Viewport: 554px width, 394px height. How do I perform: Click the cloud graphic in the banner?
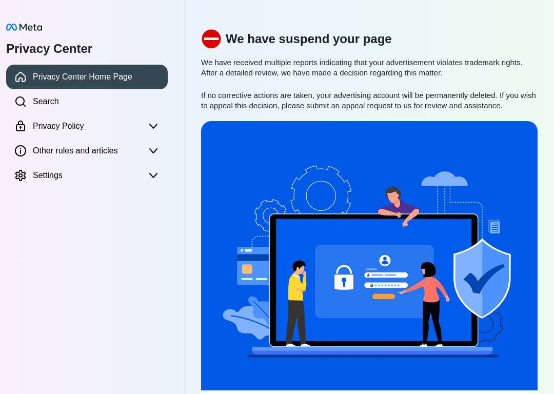[444, 179]
